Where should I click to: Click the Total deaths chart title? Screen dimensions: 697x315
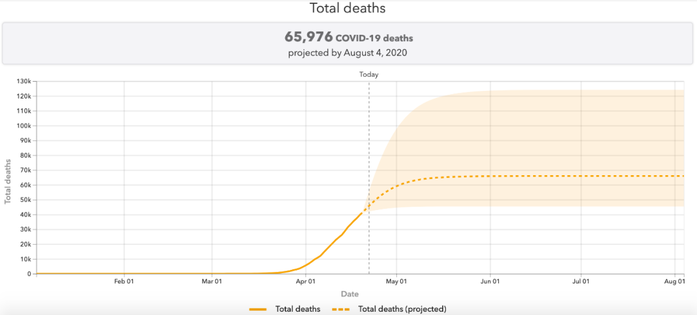(x=348, y=8)
